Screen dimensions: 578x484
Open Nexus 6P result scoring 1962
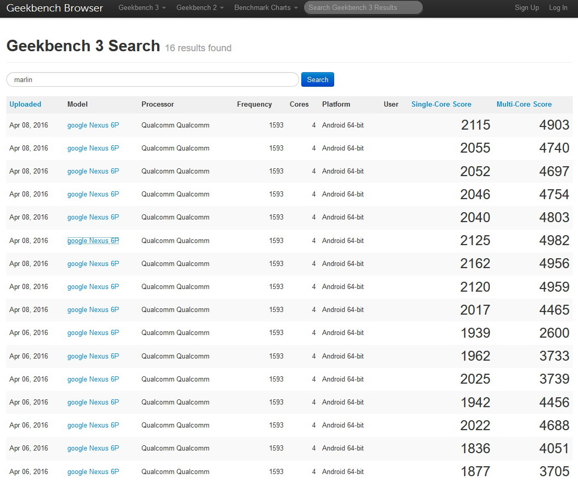(x=93, y=356)
